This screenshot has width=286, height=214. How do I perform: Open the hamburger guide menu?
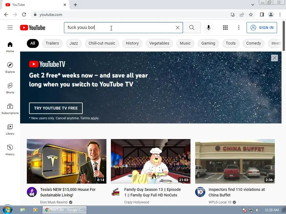click(10, 28)
